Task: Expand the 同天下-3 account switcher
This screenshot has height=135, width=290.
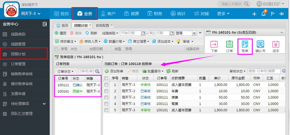Action: point(31,13)
